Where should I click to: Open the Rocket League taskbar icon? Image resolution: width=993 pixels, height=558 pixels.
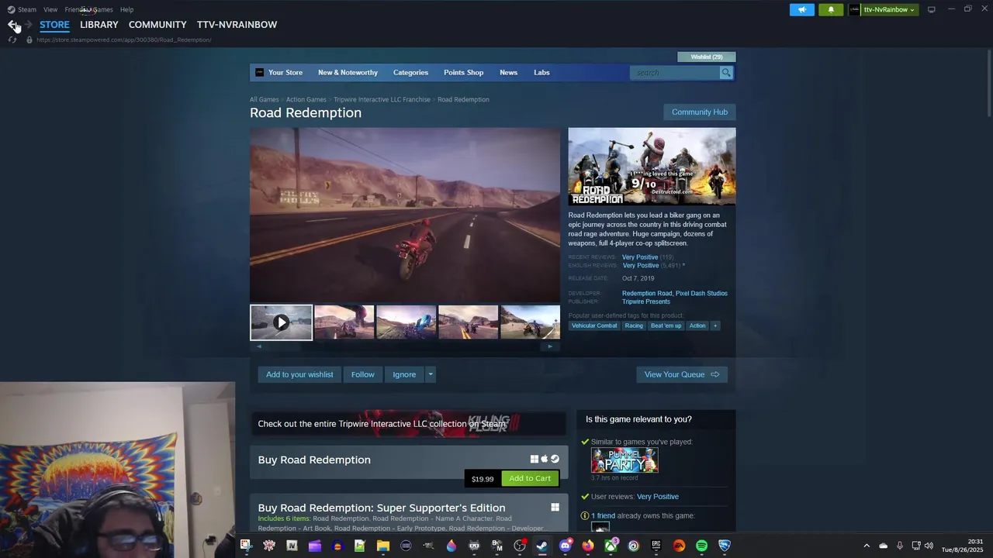coord(725,546)
